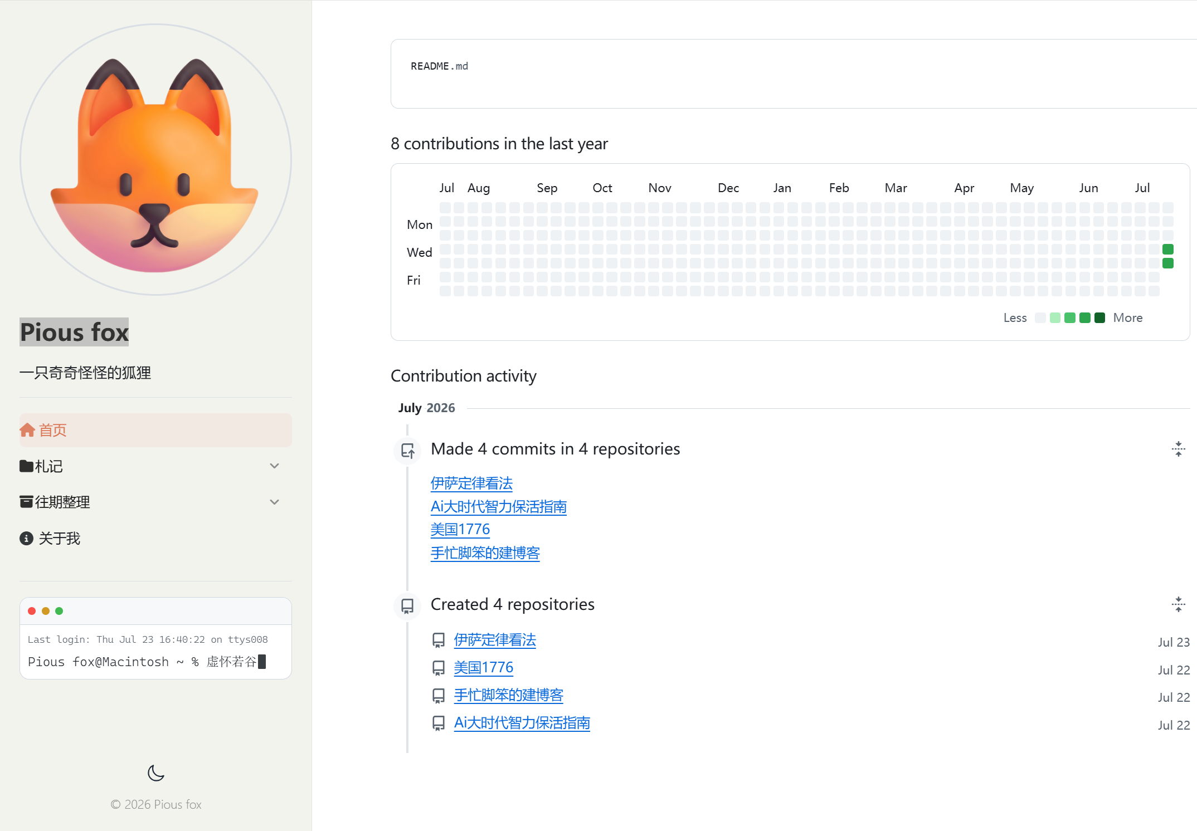The image size is (1197, 831).
Task: Click the commit push icon beside 'Made 4 commits'
Action: pos(408,450)
